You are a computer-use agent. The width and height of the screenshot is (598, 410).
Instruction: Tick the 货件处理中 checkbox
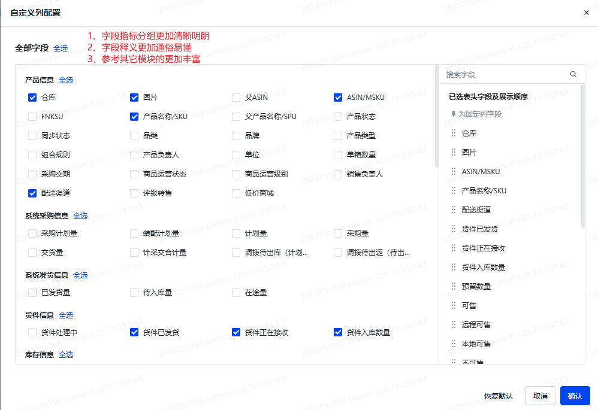(32, 332)
